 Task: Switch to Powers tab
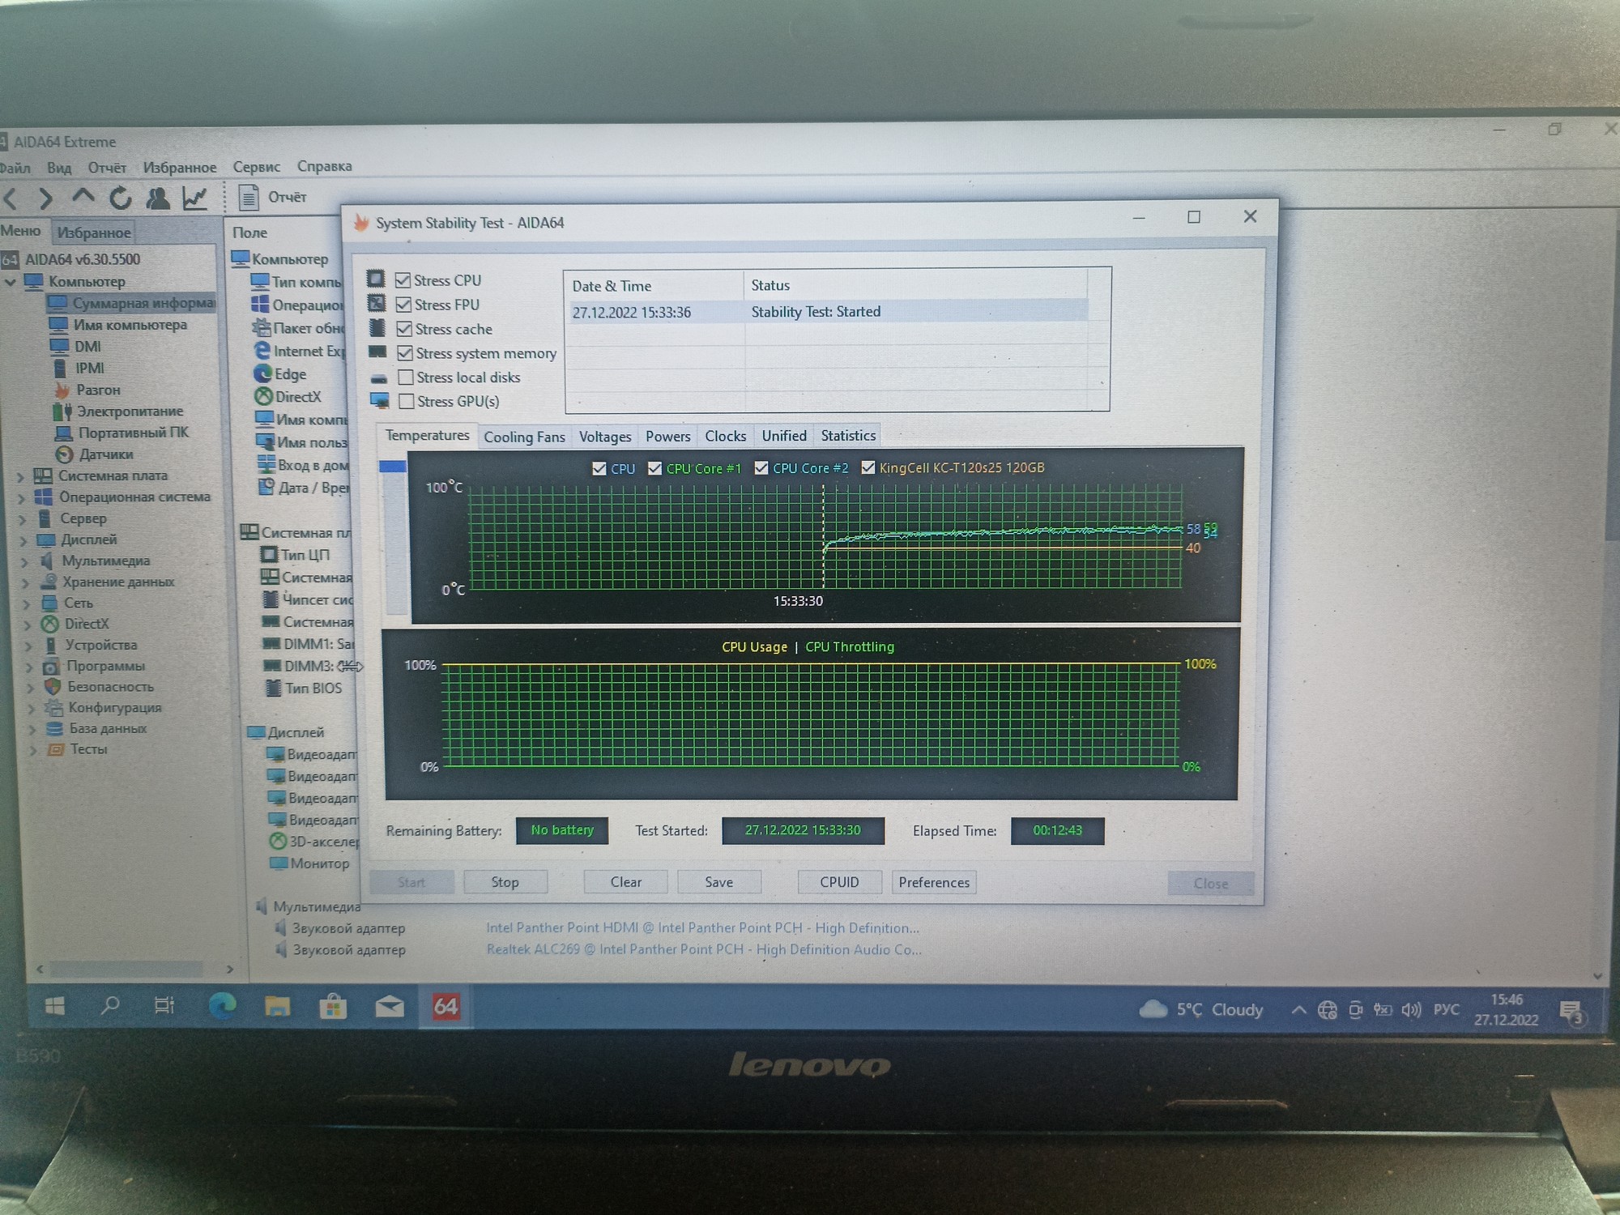tap(667, 436)
